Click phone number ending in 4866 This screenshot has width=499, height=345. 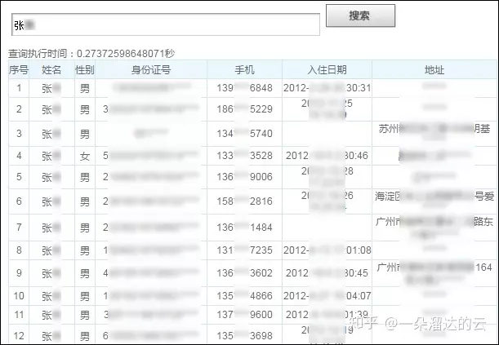[244, 296]
